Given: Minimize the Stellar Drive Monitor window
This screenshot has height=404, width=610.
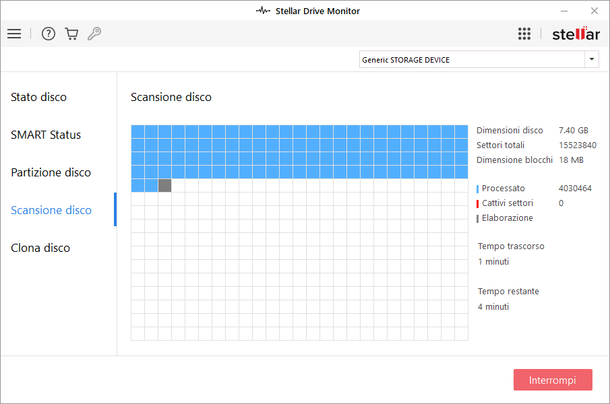Looking at the screenshot, I should [563, 11].
